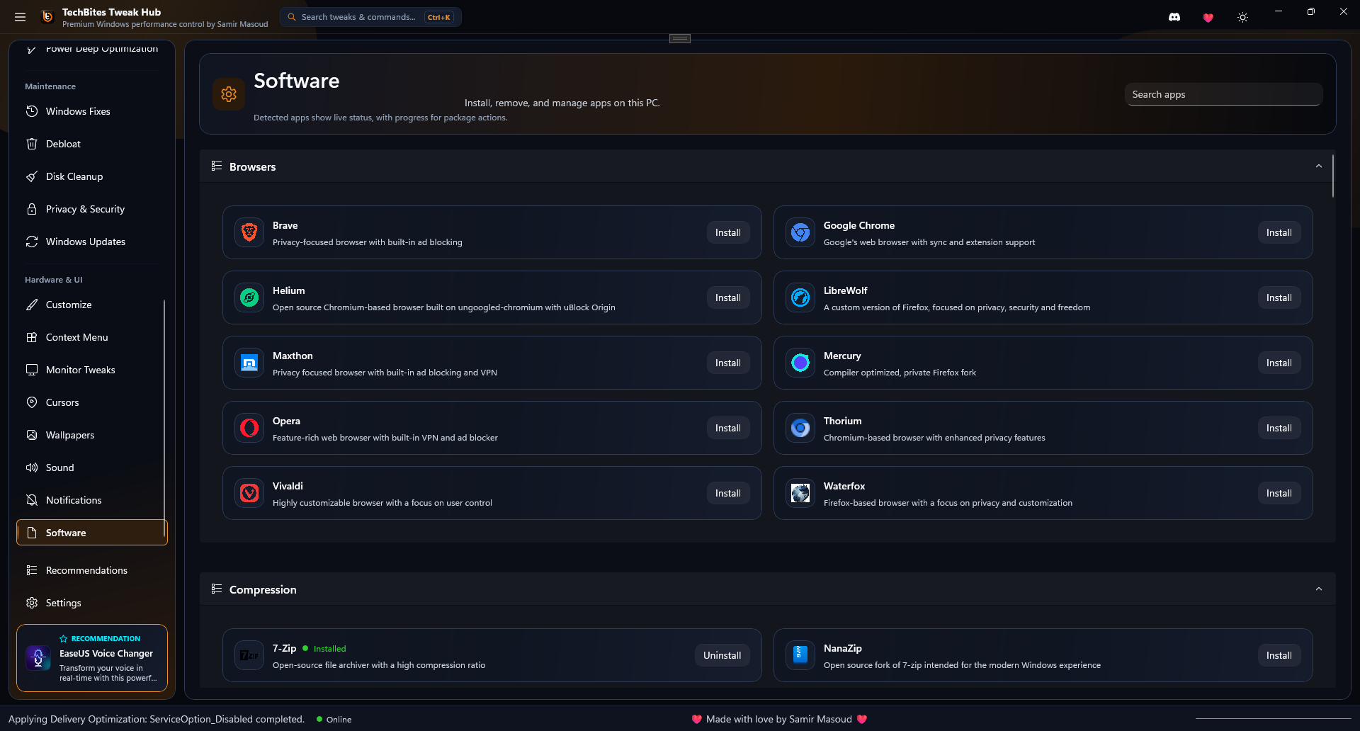Toggle the light/dark theme sun icon

[1242, 18]
